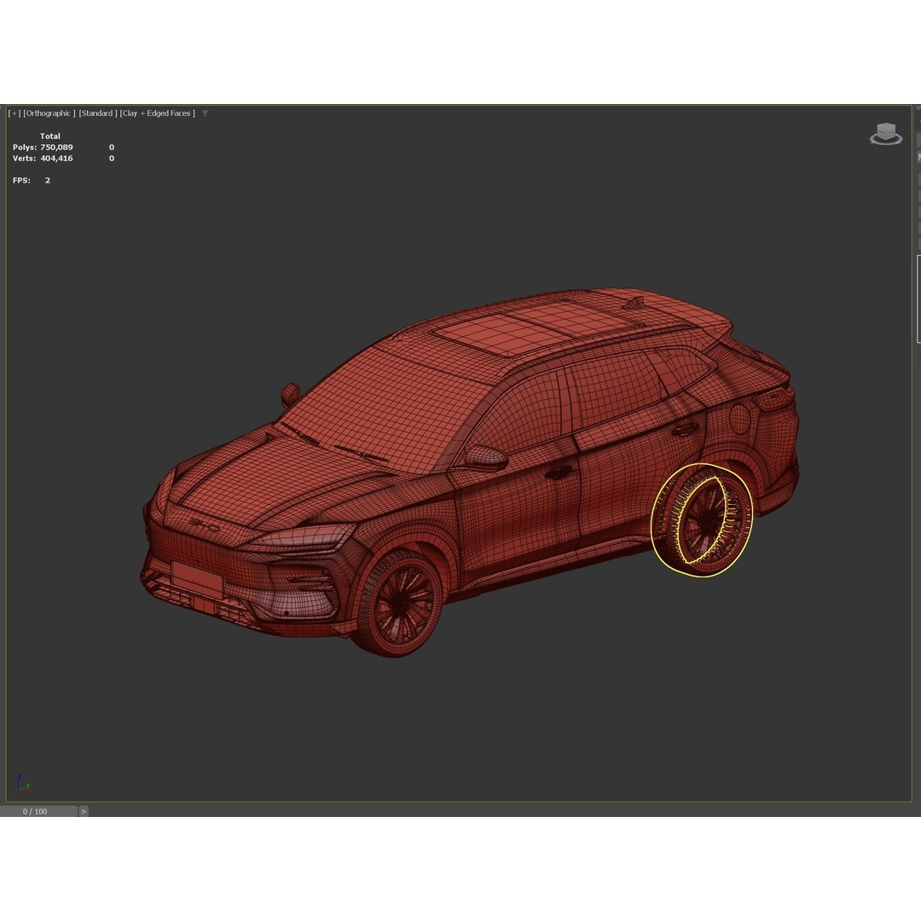
Task: Select the front license plate on the bumper
Action: coord(198,578)
